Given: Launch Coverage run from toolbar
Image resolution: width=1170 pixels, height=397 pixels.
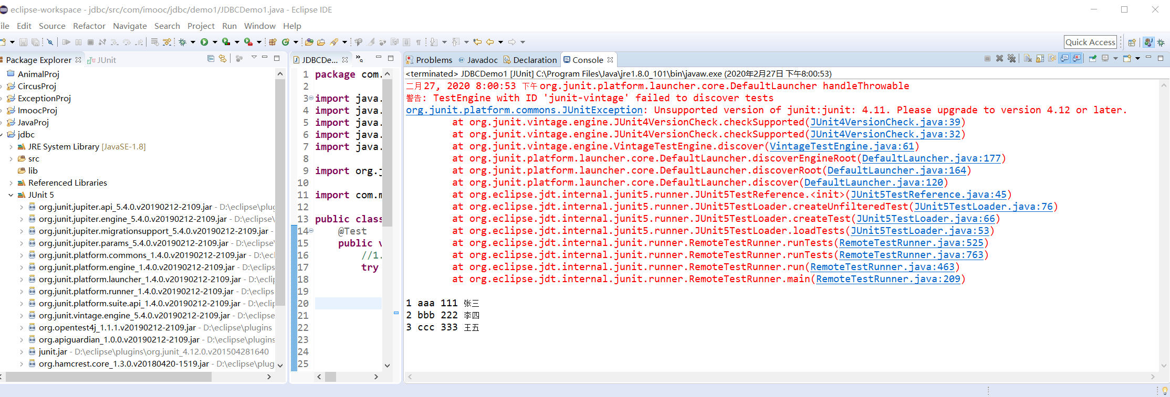Looking at the screenshot, I should pos(226,42).
